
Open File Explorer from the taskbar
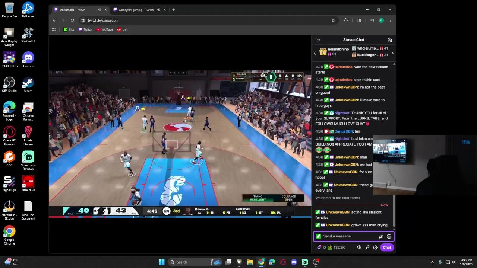pyautogui.click(x=250, y=262)
